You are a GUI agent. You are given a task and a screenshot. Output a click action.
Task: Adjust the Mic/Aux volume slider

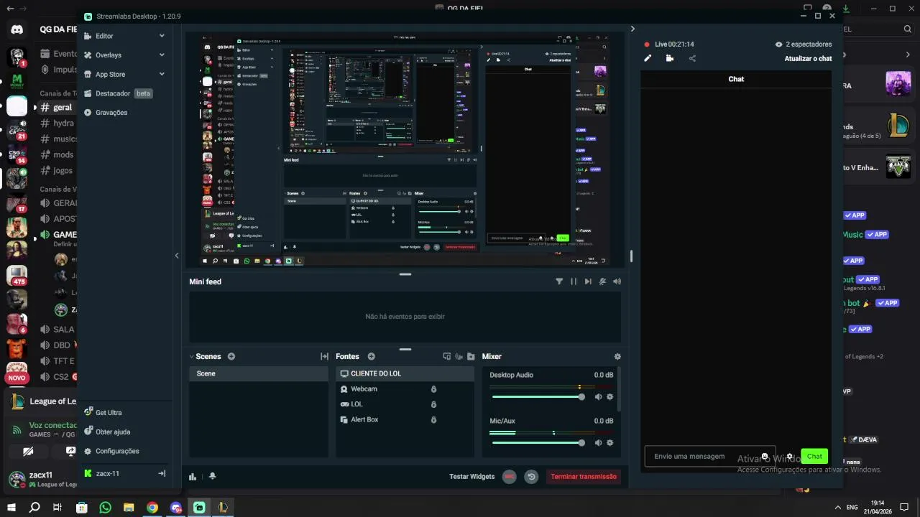(x=538, y=443)
